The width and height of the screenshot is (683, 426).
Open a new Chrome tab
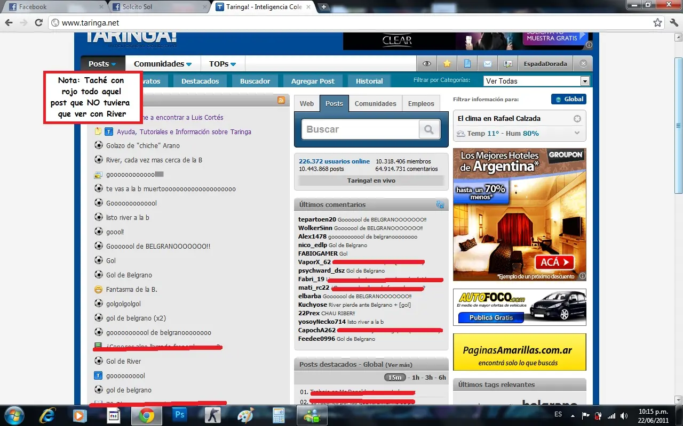tap(323, 7)
